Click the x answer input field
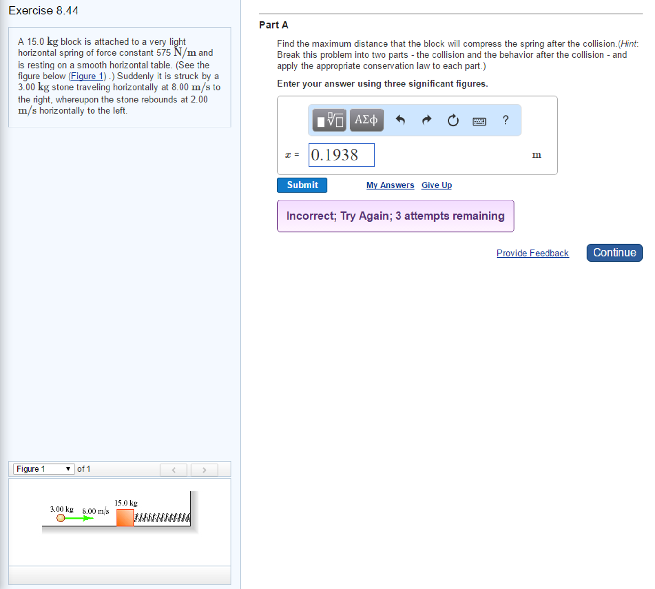Image resolution: width=655 pixels, height=589 pixels. [341, 155]
